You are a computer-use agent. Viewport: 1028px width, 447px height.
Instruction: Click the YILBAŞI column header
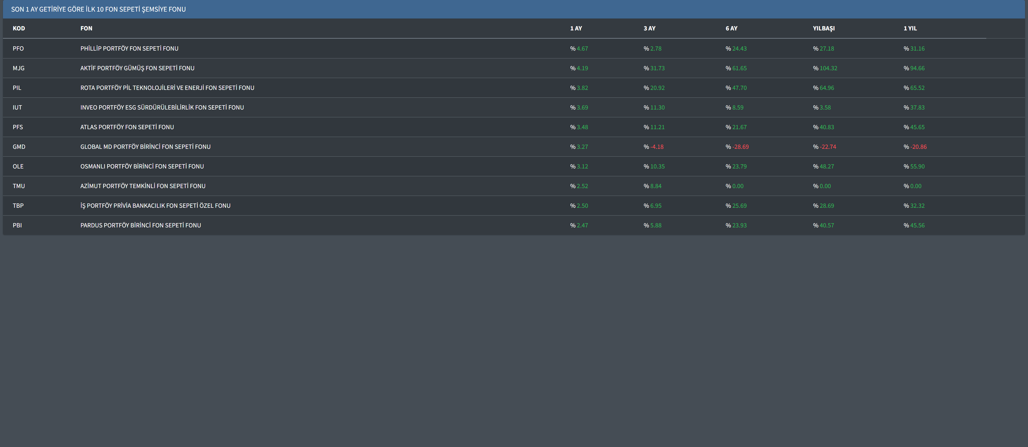824,28
